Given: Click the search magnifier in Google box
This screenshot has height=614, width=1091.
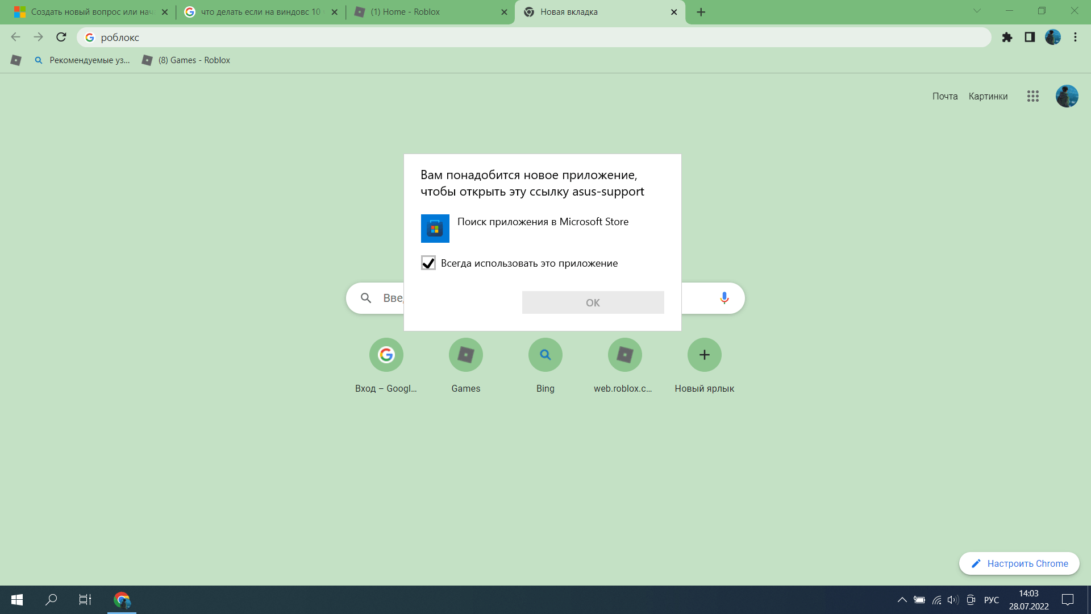Looking at the screenshot, I should pyautogui.click(x=366, y=298).
